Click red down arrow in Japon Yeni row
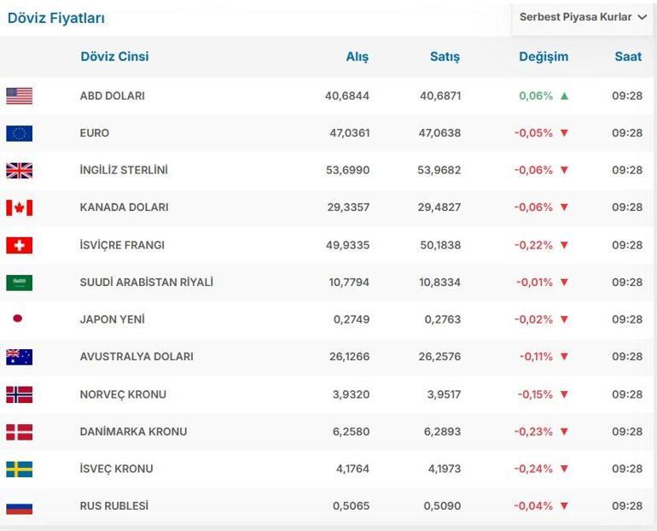The image size is (657, 531). point(564,319)
